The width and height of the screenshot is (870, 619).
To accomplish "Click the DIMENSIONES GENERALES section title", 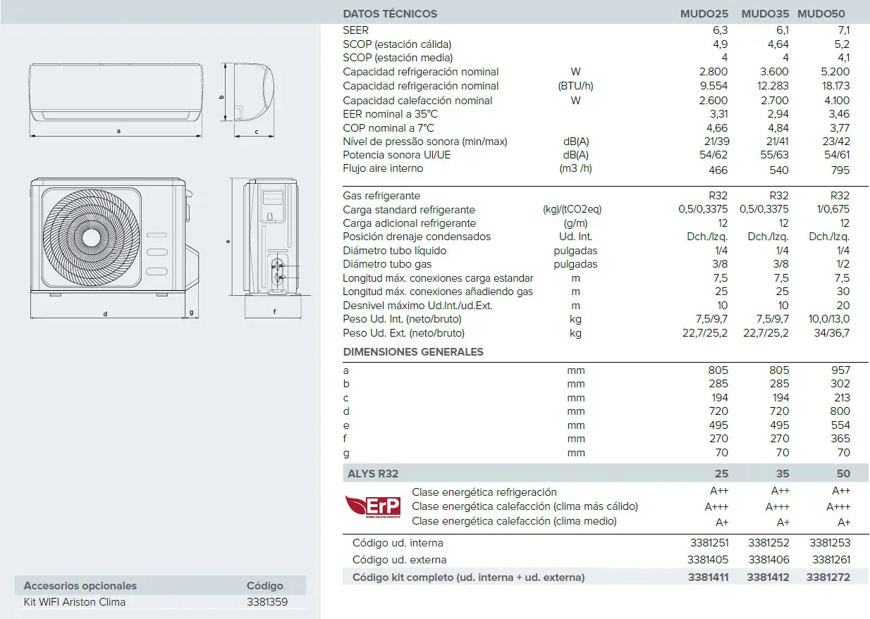I will point(413,351).
